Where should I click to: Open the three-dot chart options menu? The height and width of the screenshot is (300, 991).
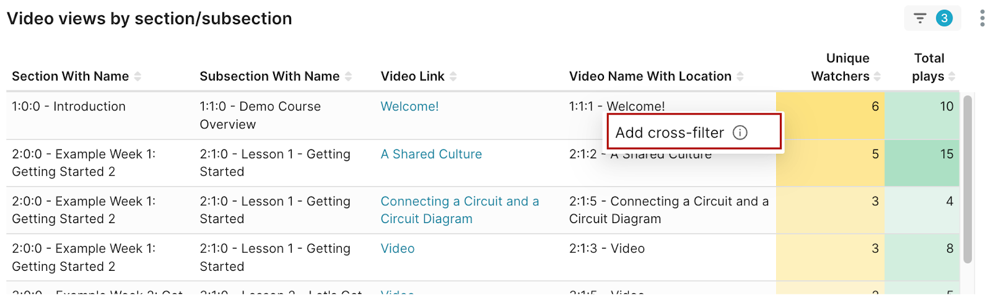982,19
